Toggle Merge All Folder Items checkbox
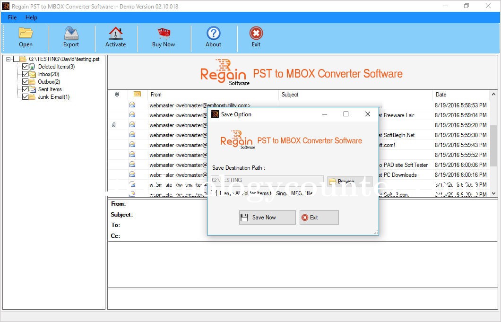The height and width of the screenshot is (322, 501). [x=214, y=193]
